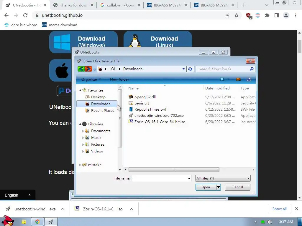Toggle the preview pane icon in dialog toolbar
Viewport: 302px width, 226px height.
pyautogui.click(x=238, y=79)
